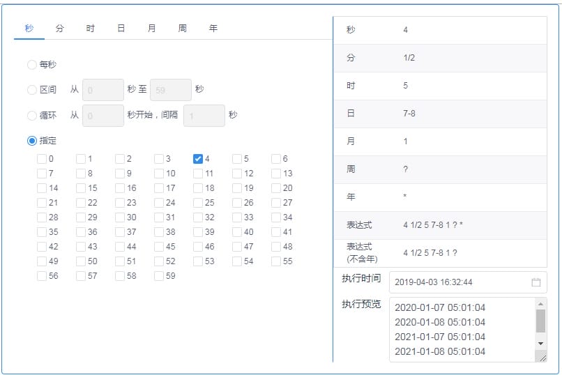Uncheck the checkbox for second 4
562x375 pixels.
point(198,159)
